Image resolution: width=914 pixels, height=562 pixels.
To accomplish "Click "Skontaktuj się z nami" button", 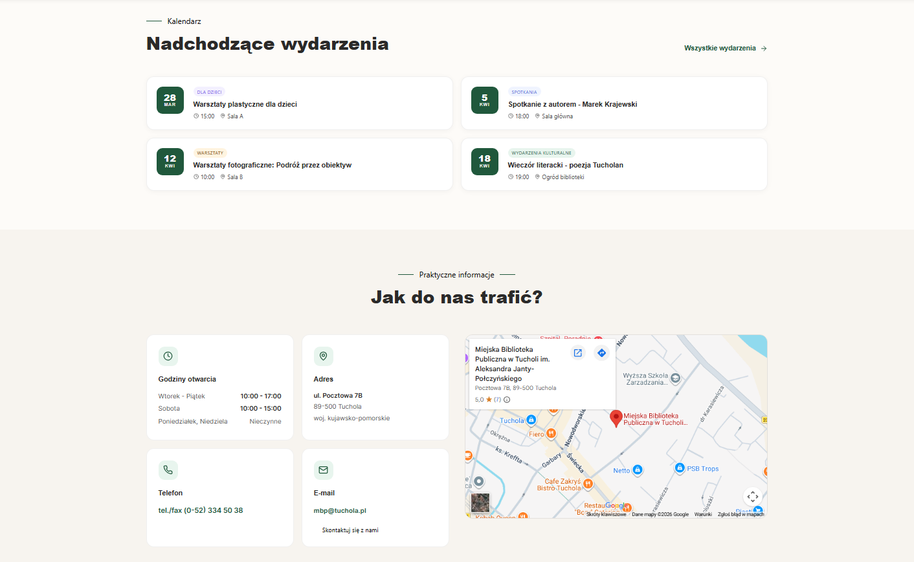I will click(350, 530).
